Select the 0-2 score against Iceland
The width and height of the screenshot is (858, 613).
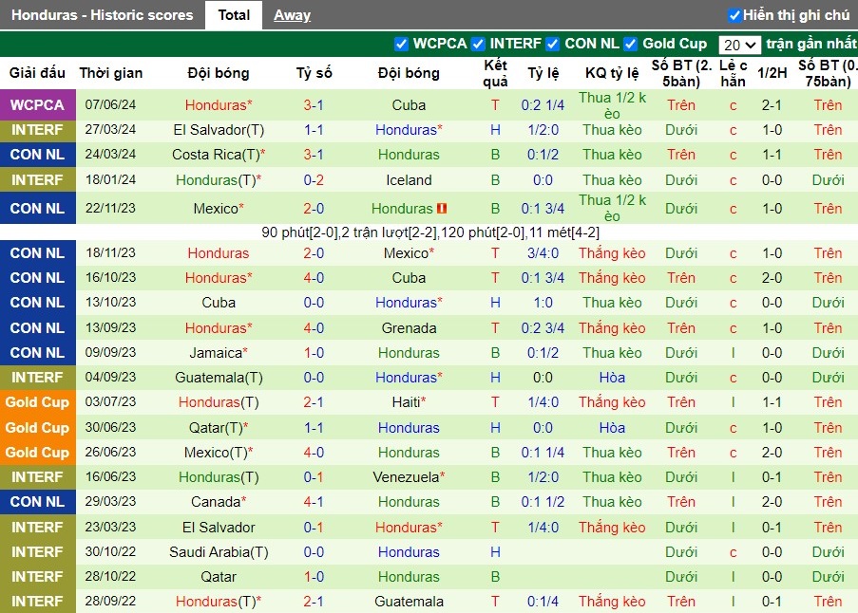[x=314, y=179]
